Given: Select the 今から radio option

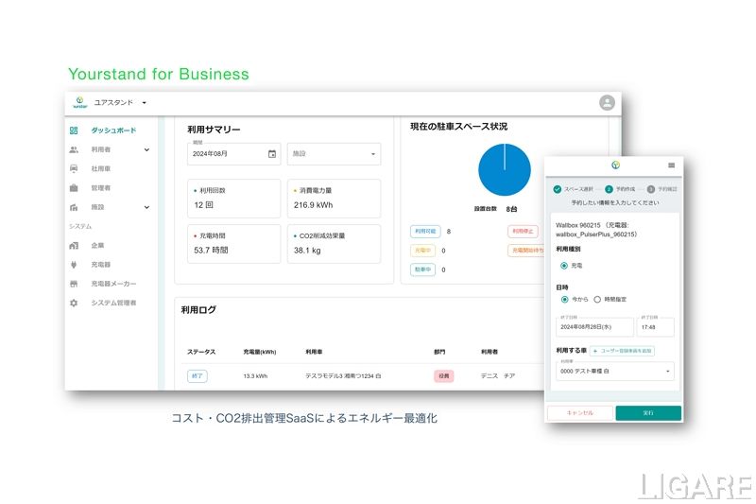Looking at the screenshot, I should point(565,299).
